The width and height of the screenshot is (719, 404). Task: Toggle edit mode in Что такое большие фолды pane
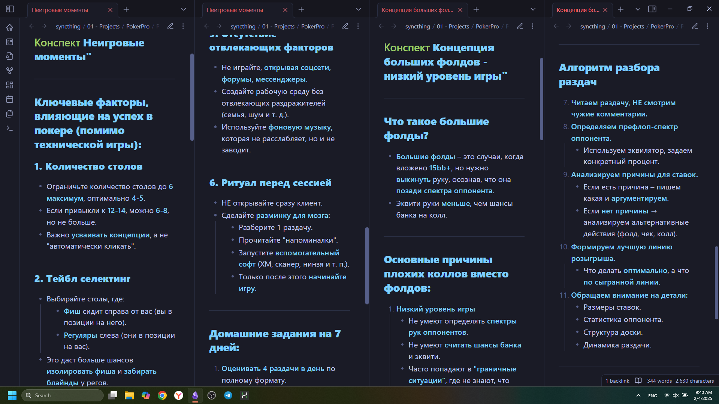[x=520, y=26]
